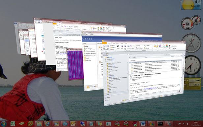Click Forward in Outlook ribbon
Viewport: 203px width, 127px height.
[x=128, y=46]
